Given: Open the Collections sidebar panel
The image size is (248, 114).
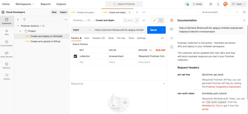Looking at the screenshot, I should click(7, 21).
